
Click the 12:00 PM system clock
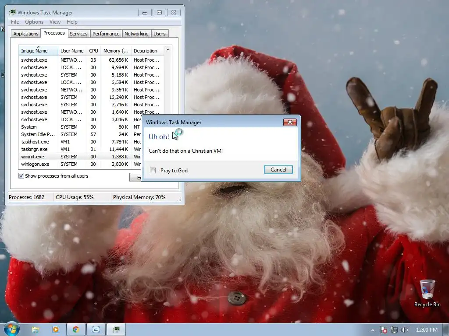427,330
